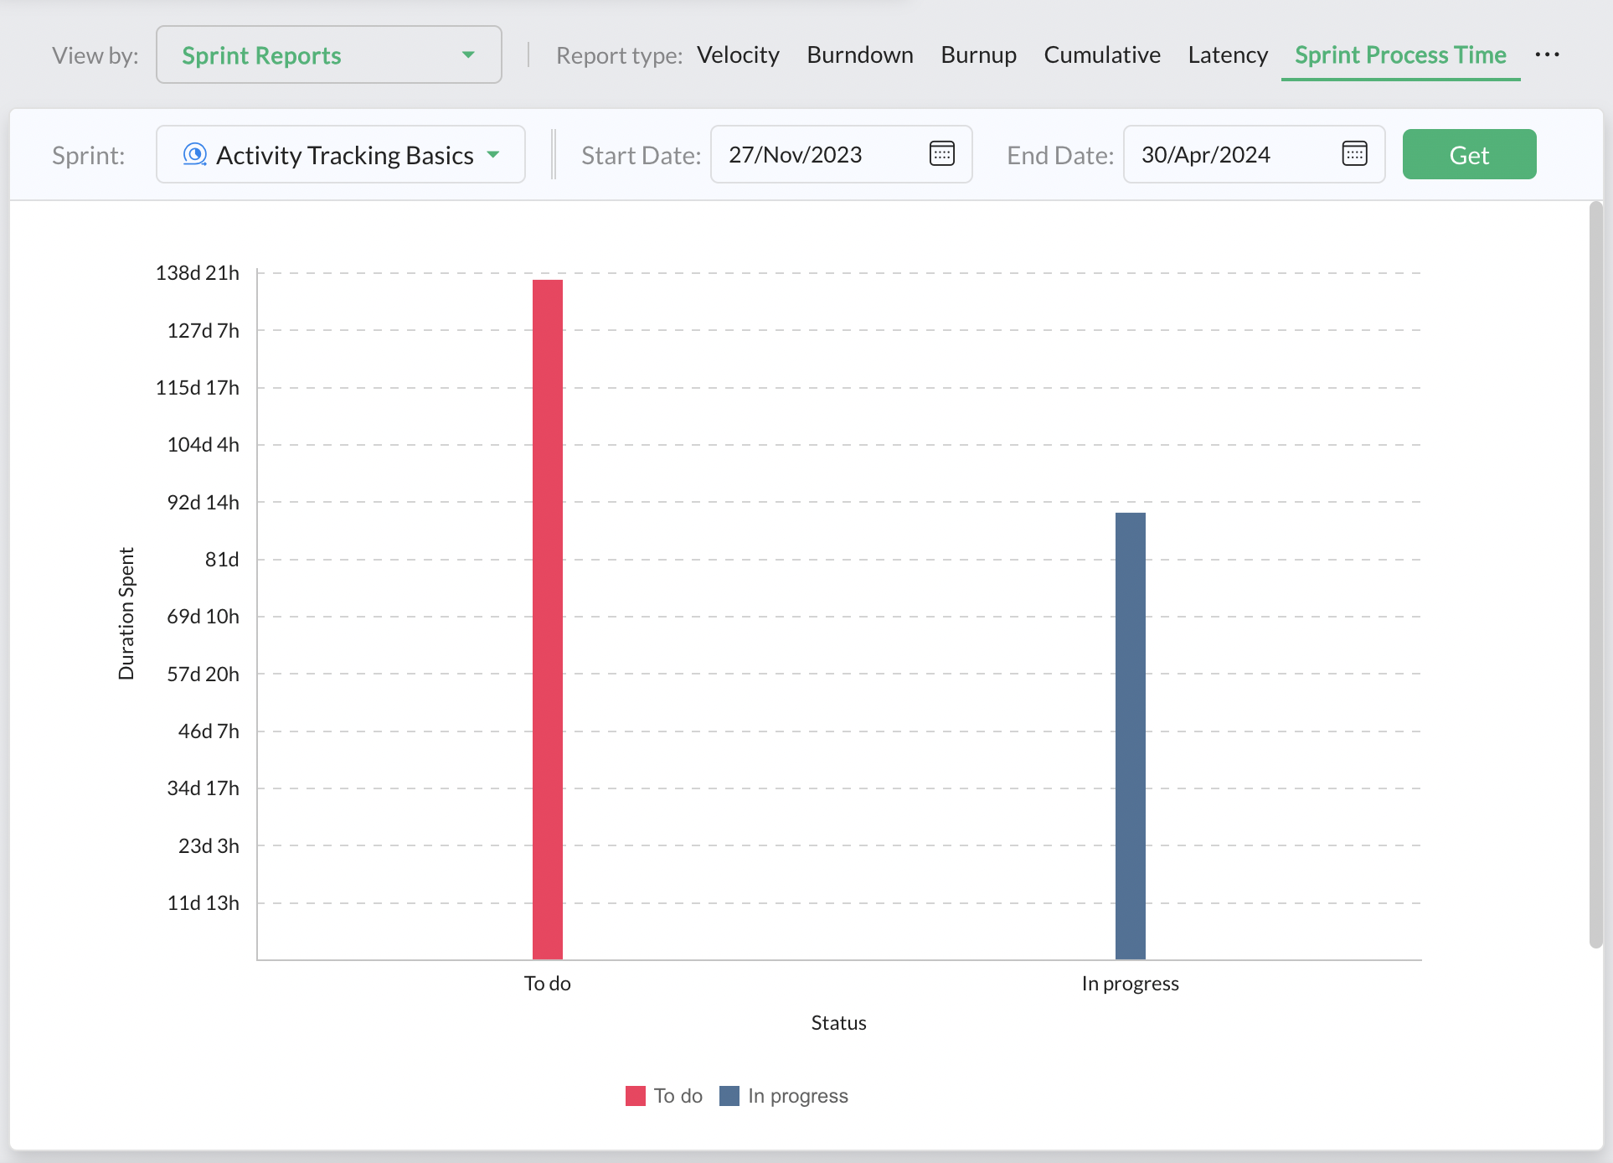Click the blue In progress bar
The height and width of the screenshot is (1163, 1613).
(x=1131, y=737)
